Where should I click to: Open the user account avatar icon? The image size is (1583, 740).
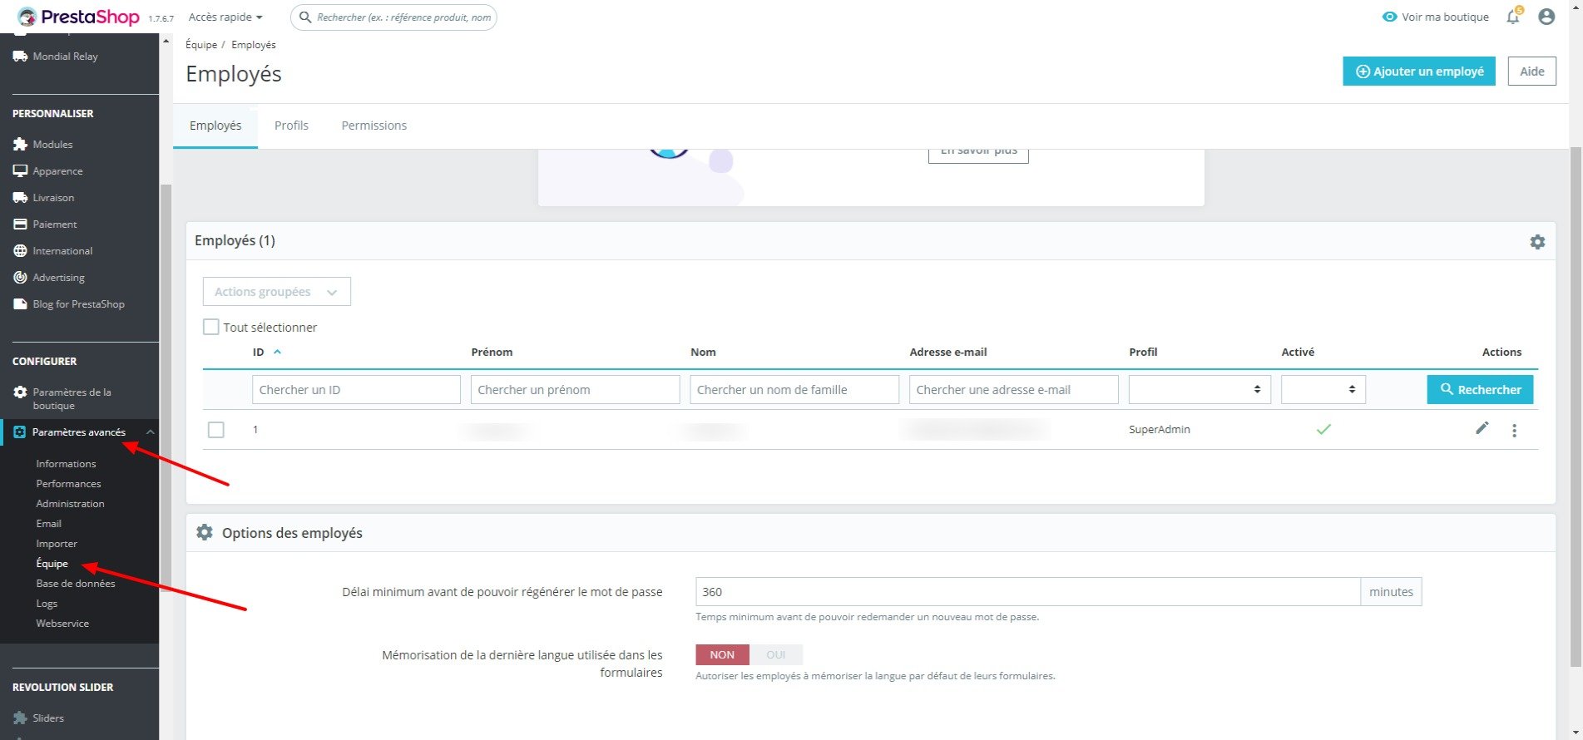1546,17
